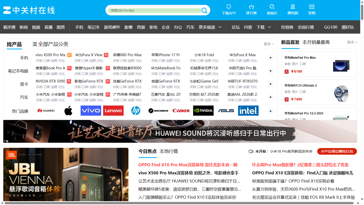Screen dimensions: 364x205
Task: Open 口碑 under 华为Pura X Max
Action: pos(239,61)
